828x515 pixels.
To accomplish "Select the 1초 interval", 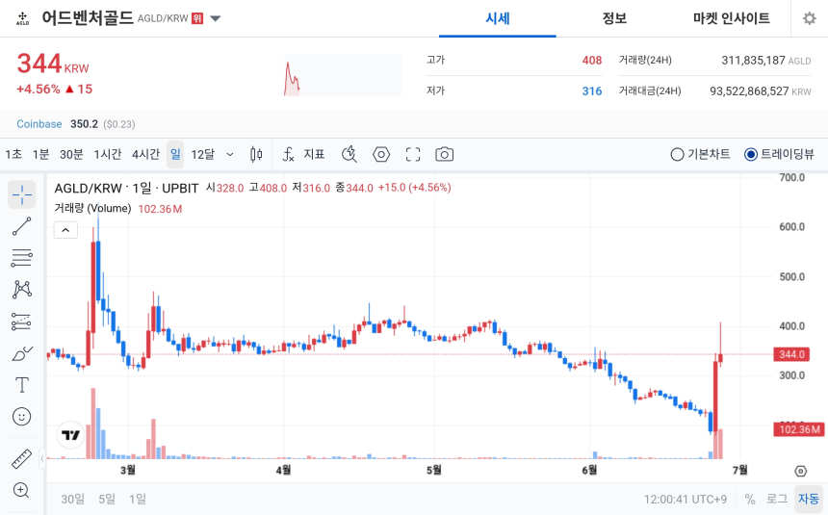I will tap(13, 154).
